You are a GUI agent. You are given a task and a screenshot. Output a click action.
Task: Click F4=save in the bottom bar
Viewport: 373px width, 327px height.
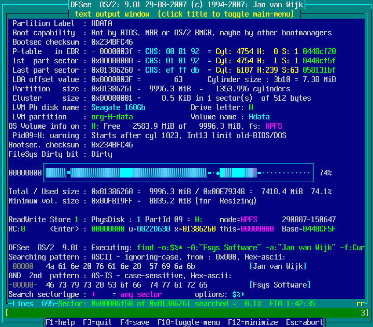click(135, 322)
